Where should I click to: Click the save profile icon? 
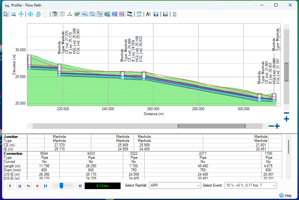pyautogui.click(x=156, y=14)
